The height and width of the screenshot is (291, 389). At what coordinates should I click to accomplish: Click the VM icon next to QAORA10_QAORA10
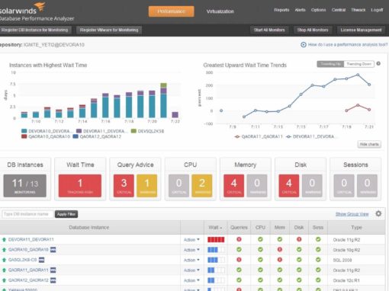pos(53,250)
